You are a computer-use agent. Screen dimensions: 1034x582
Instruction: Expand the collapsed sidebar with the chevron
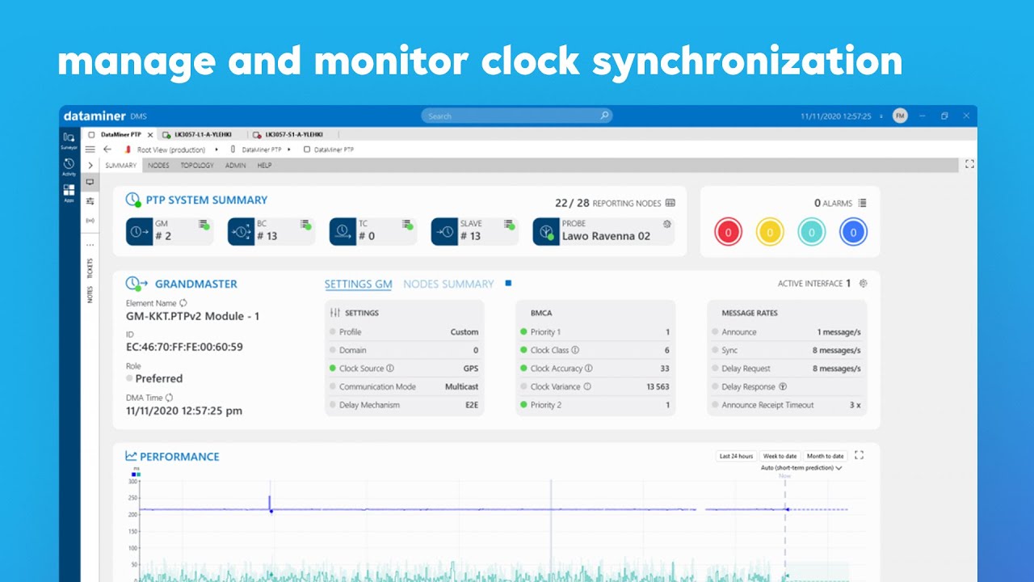tap(90, 165)
